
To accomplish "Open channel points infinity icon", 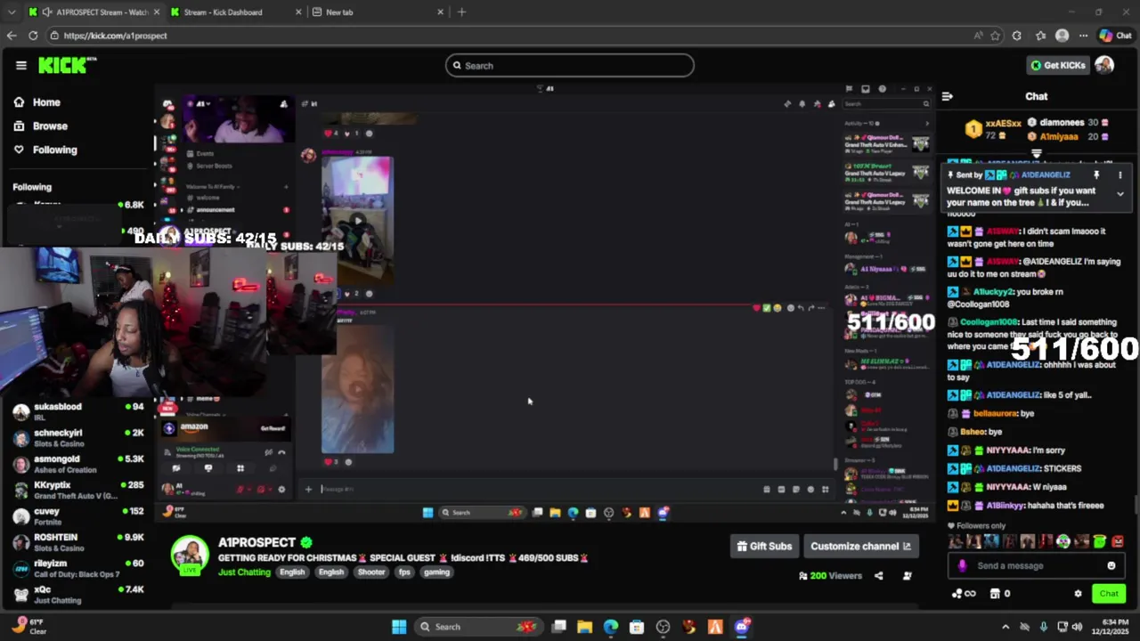I will pos(964,594).
